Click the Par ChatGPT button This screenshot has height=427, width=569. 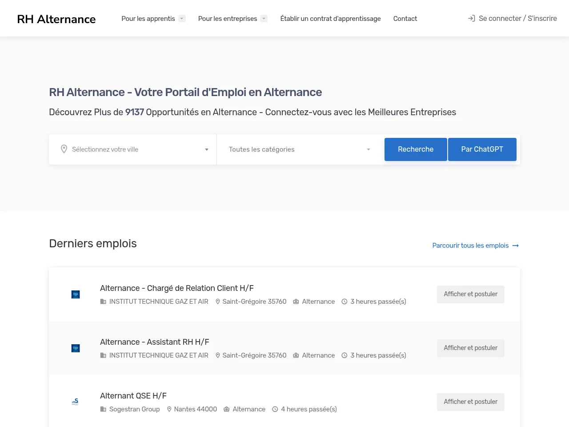[x=482, y=149]
